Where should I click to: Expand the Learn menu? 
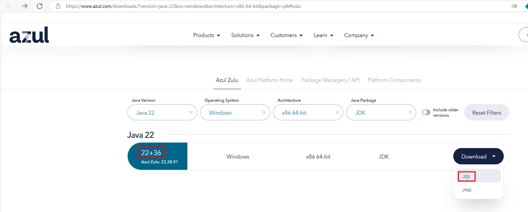tap(324, 35)
